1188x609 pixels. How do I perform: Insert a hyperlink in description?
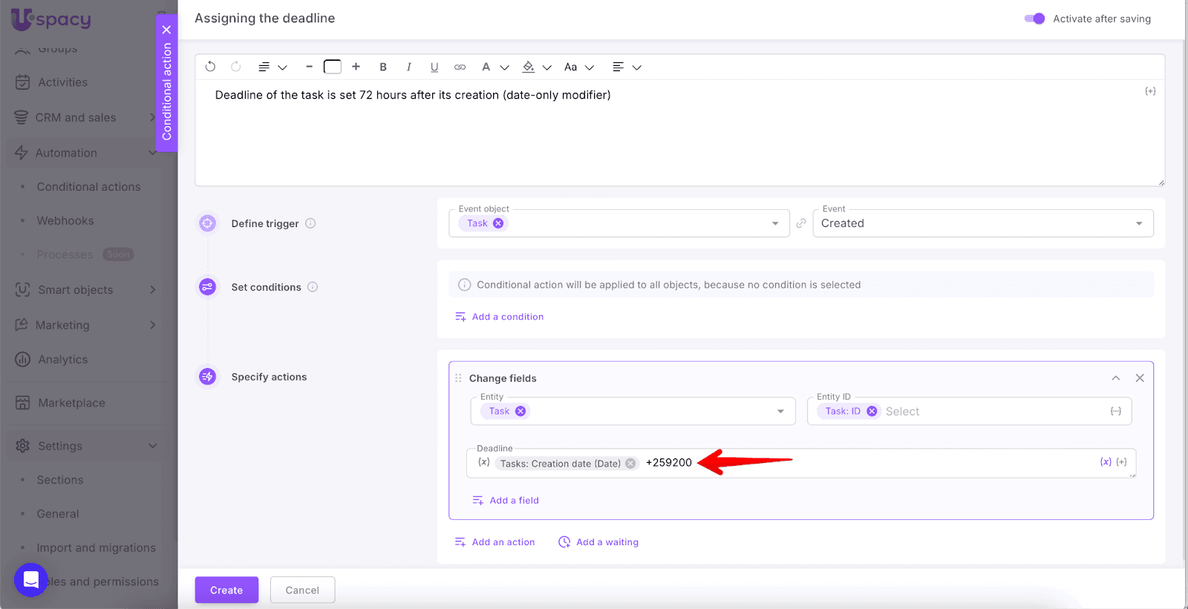(460, 67)
